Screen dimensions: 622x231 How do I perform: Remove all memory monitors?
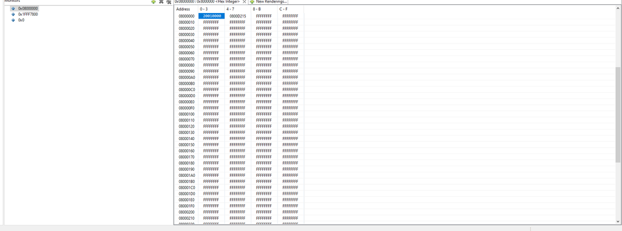point(169,2)
